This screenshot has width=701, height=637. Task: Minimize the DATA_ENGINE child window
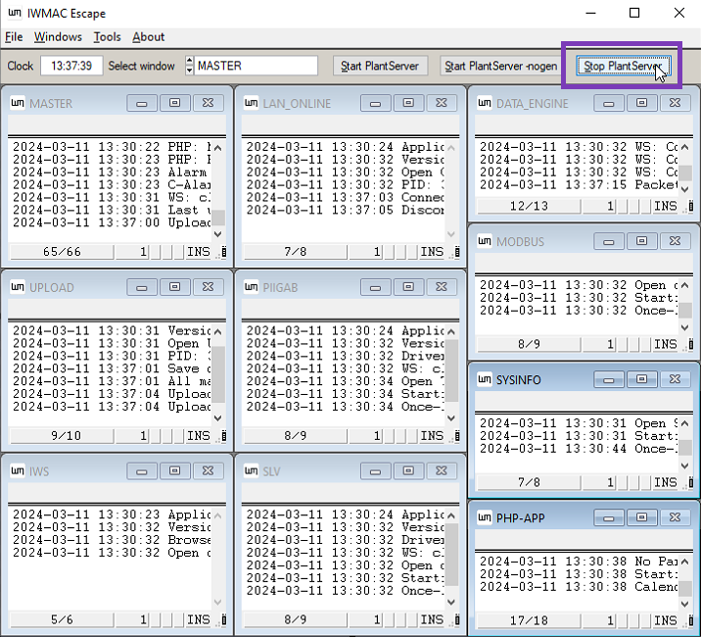click(x=609, y=103)
